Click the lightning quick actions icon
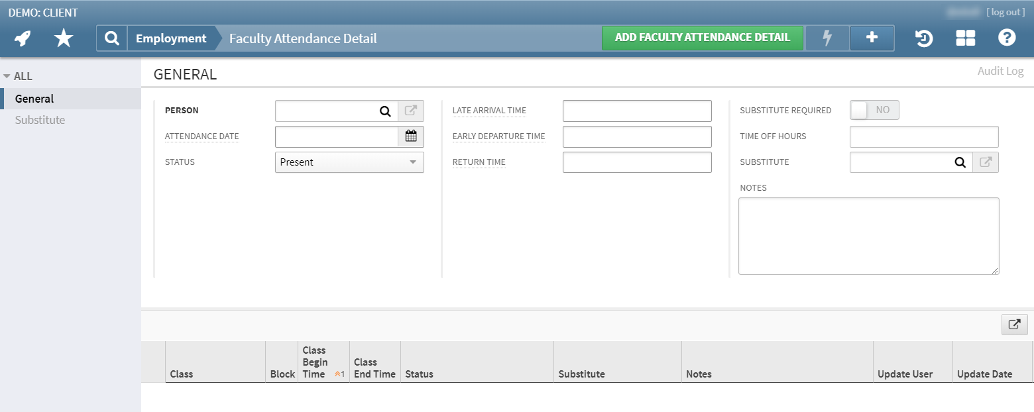 click(x=827, y=38)
